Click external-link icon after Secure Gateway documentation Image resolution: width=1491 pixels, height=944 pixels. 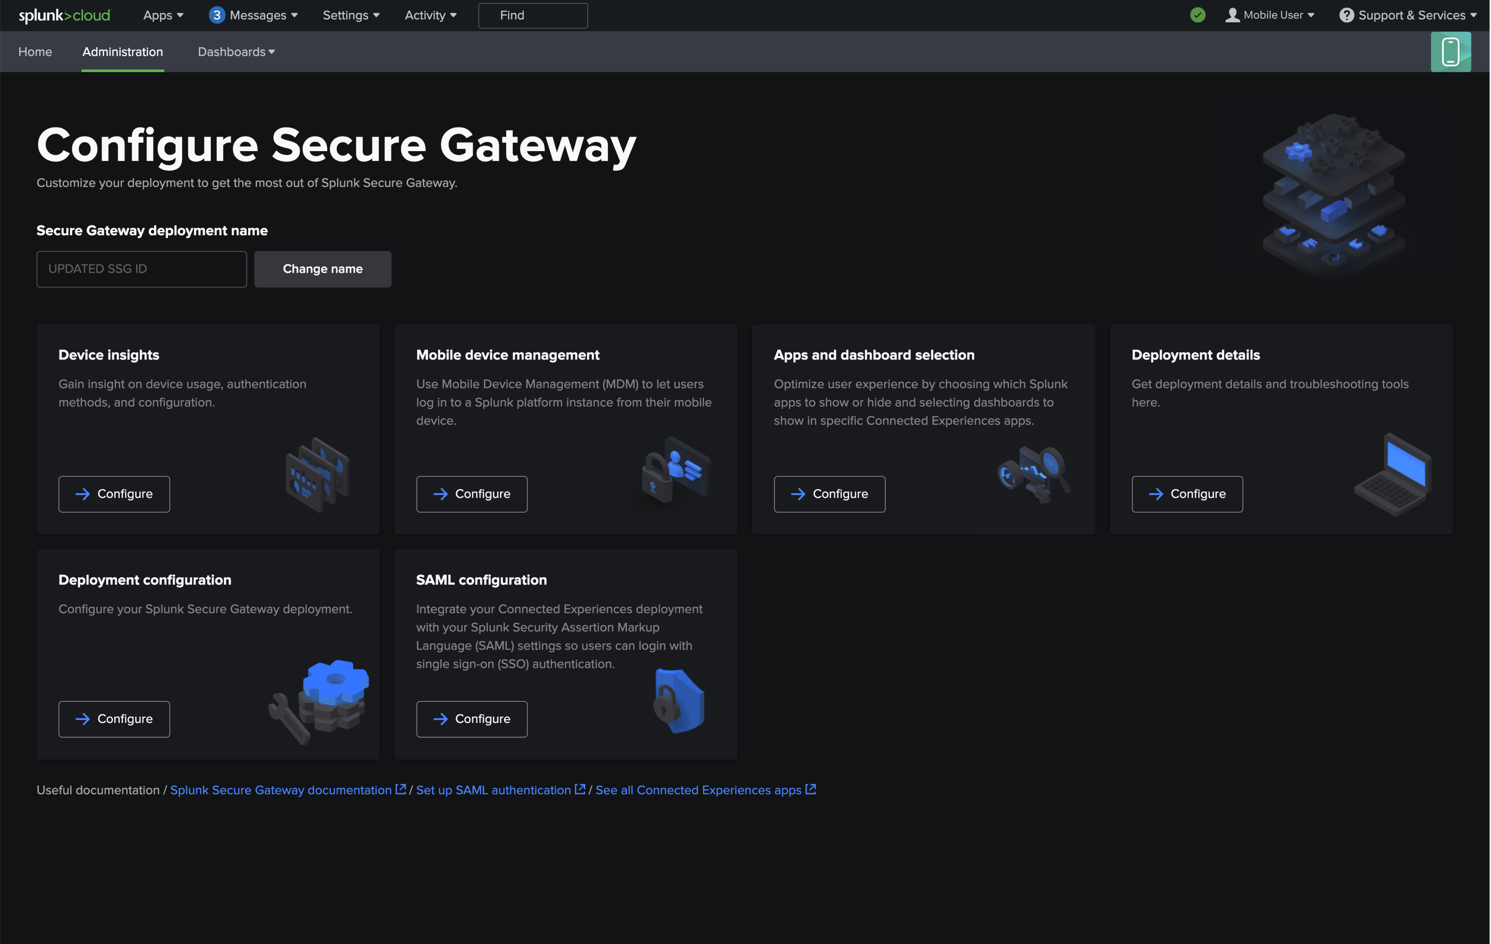[400, 789]
